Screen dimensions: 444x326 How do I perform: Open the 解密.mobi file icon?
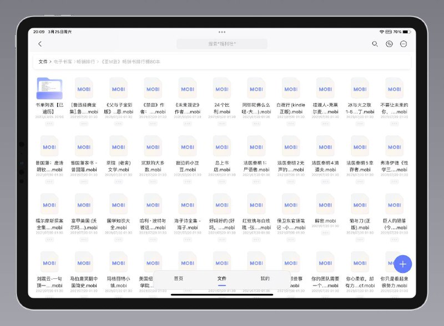[x=325, y=205]
